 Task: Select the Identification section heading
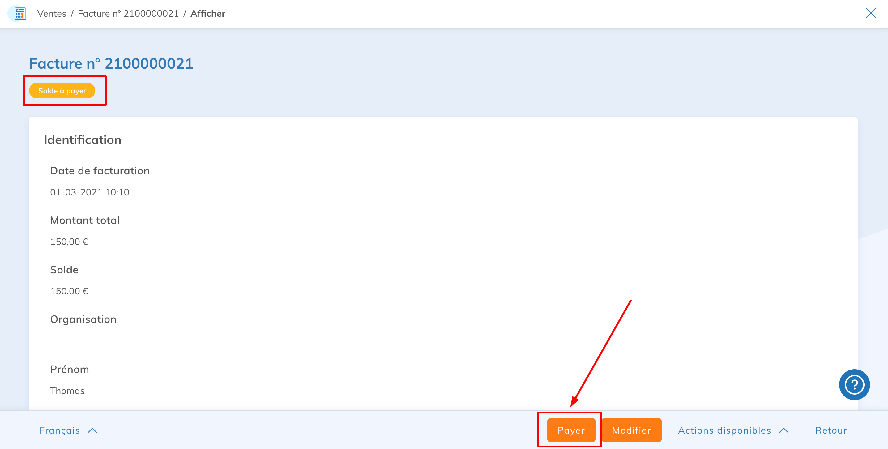[83, 140]
